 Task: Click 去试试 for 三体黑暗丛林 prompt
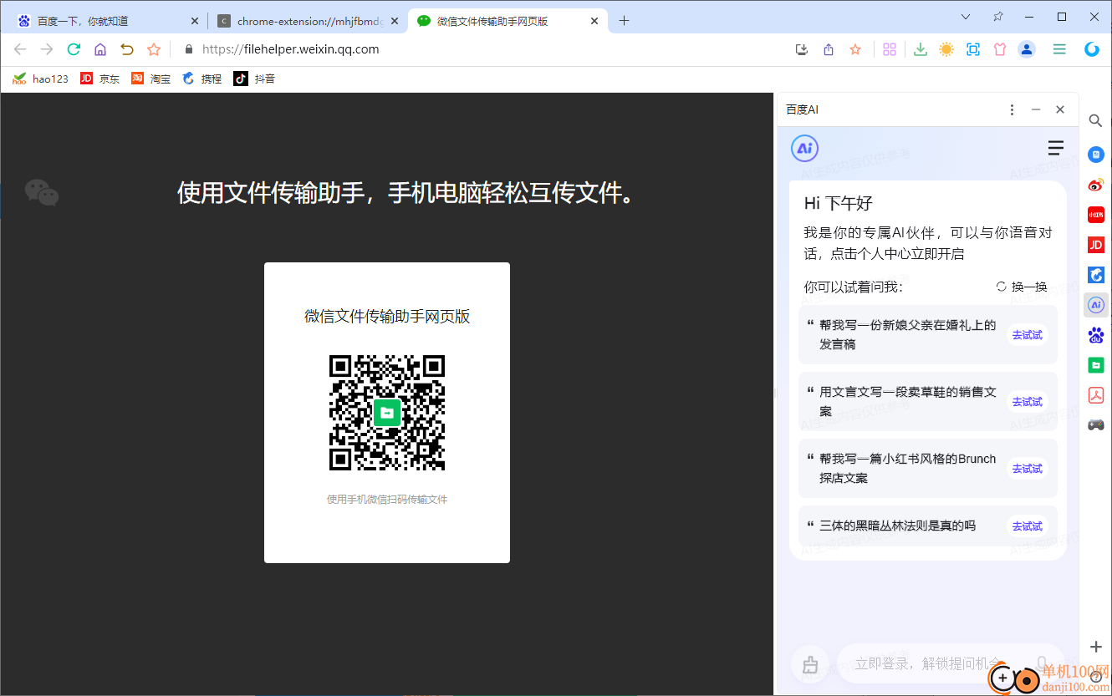[x=1028, y=526]
